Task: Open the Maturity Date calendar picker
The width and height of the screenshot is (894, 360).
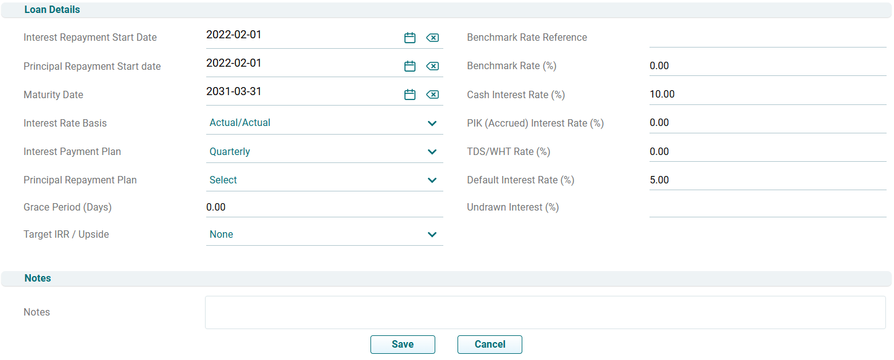Action: point(410,94)
